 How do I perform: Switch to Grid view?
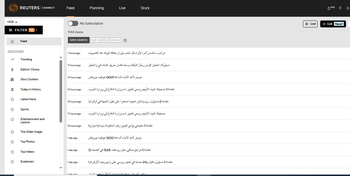pyautogui.click(x=310, y=24)
